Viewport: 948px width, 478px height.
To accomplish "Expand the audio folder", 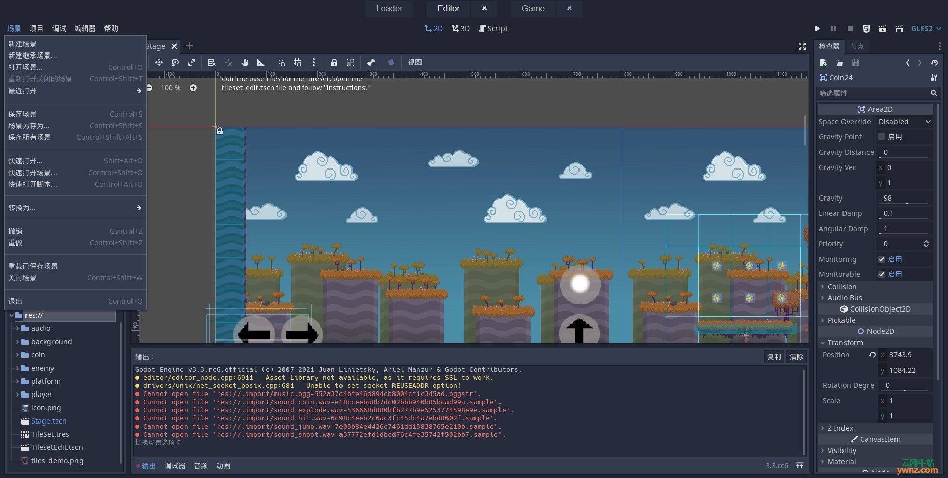I will (x=17, y=328).
